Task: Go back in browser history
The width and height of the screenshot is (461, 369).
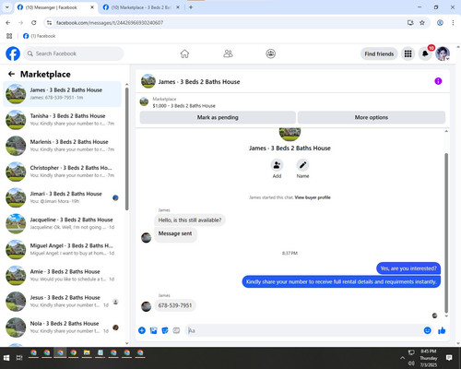Action: (8, 23)
